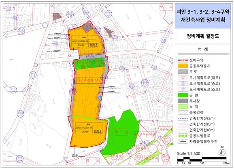Image resolution: width=234 pixels, height=168 pixels.
Task: Select the dark gray 주차장 legend swatch
Action: [x=183, y=101]
